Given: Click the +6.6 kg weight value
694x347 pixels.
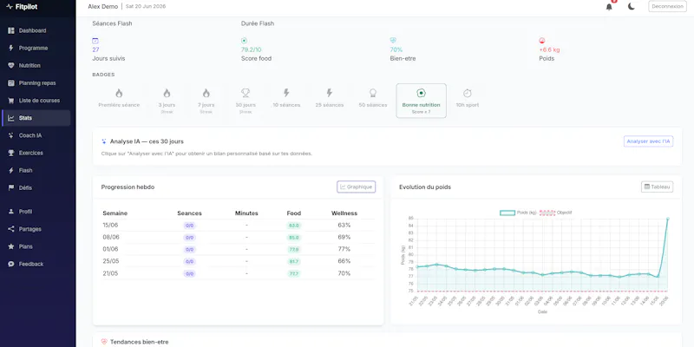Looking at the screenshot, I should 549,49.
